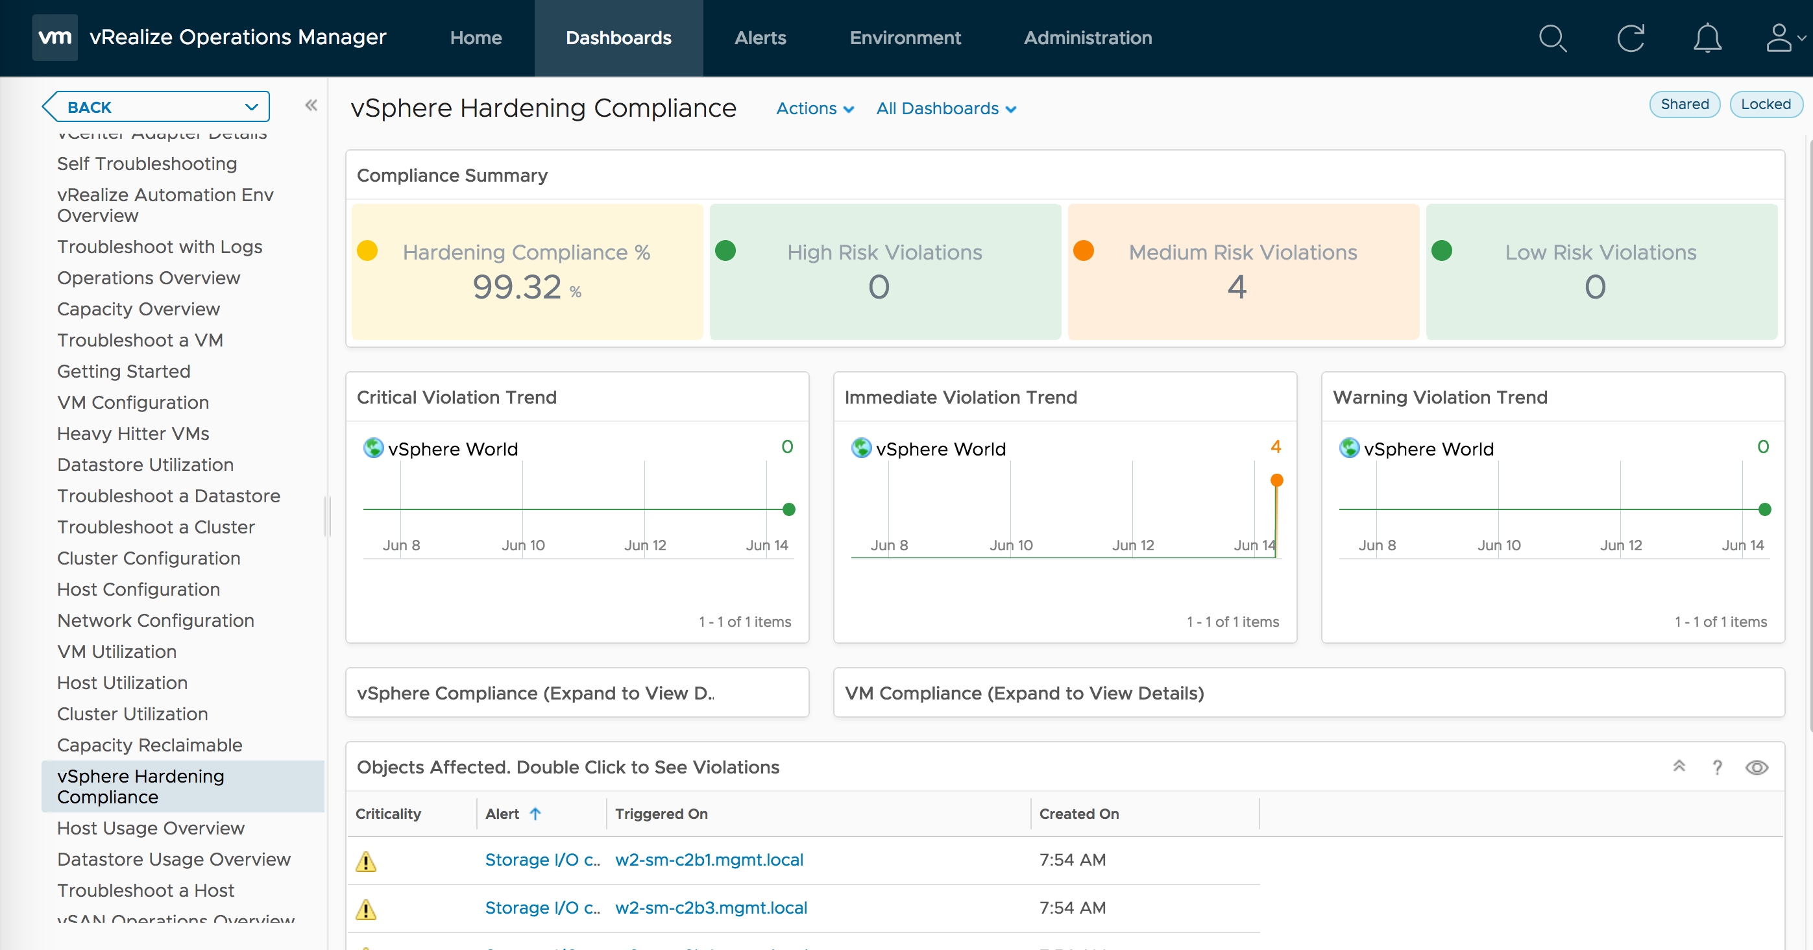Open the All Dashboards dropdown
This screenshot has height=950, width=1813.
pos(946,108)
